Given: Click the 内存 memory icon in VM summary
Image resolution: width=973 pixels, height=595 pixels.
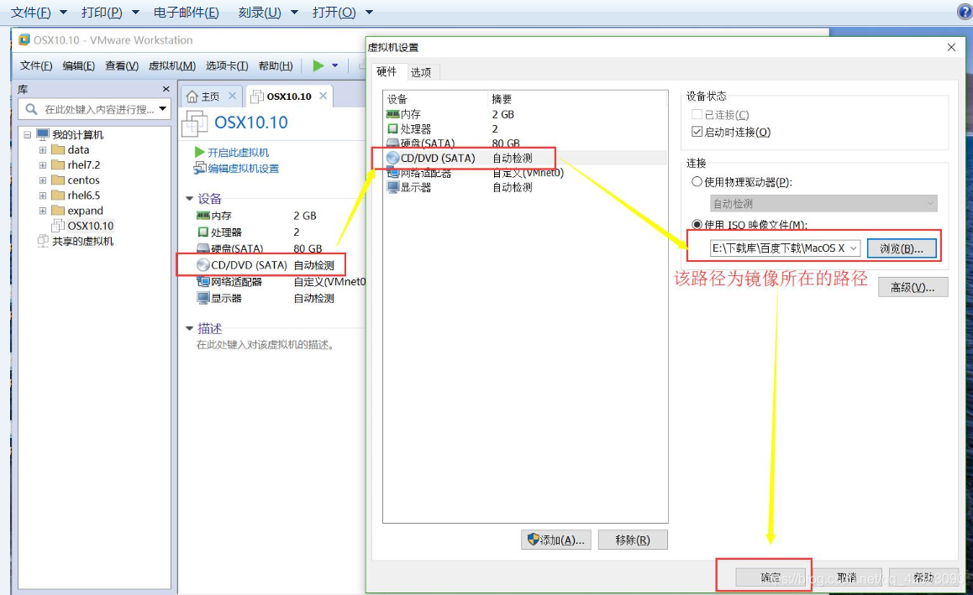Looking at the screenshot, I should [202, 216].
